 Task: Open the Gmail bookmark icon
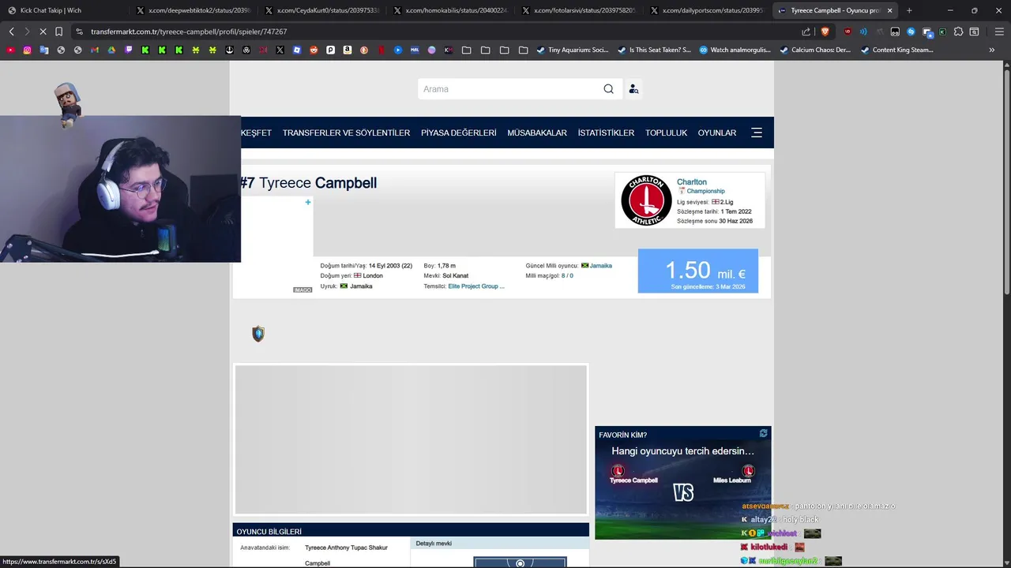pyautogui.click(x=95, y=50)
